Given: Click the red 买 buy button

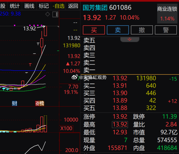Looking at the screenshot, I should click(x=94, y=30).
